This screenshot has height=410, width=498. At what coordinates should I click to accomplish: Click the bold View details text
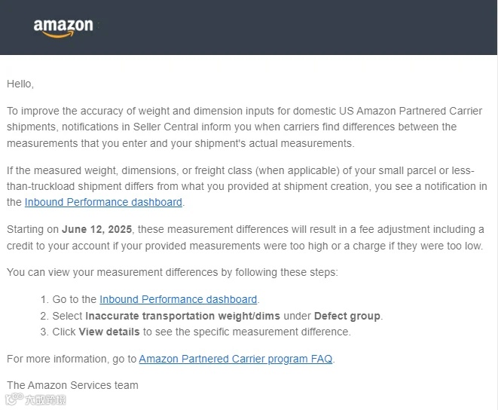coord(109,332)
